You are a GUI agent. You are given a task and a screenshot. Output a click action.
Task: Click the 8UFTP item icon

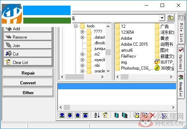[157, 62]
